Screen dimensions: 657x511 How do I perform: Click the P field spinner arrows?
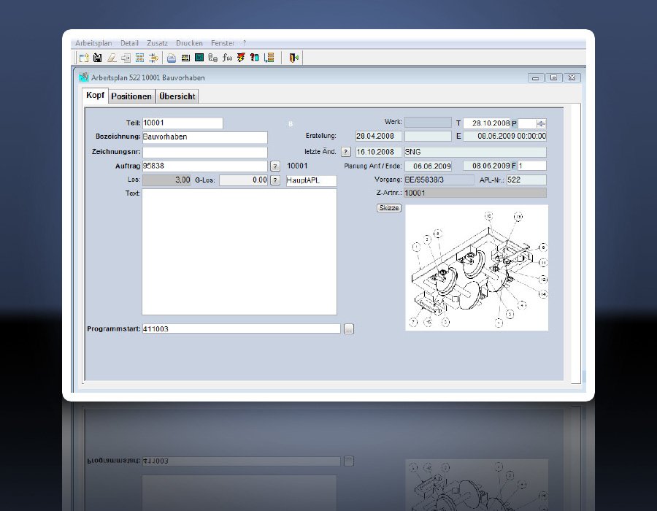click(541, 123)
